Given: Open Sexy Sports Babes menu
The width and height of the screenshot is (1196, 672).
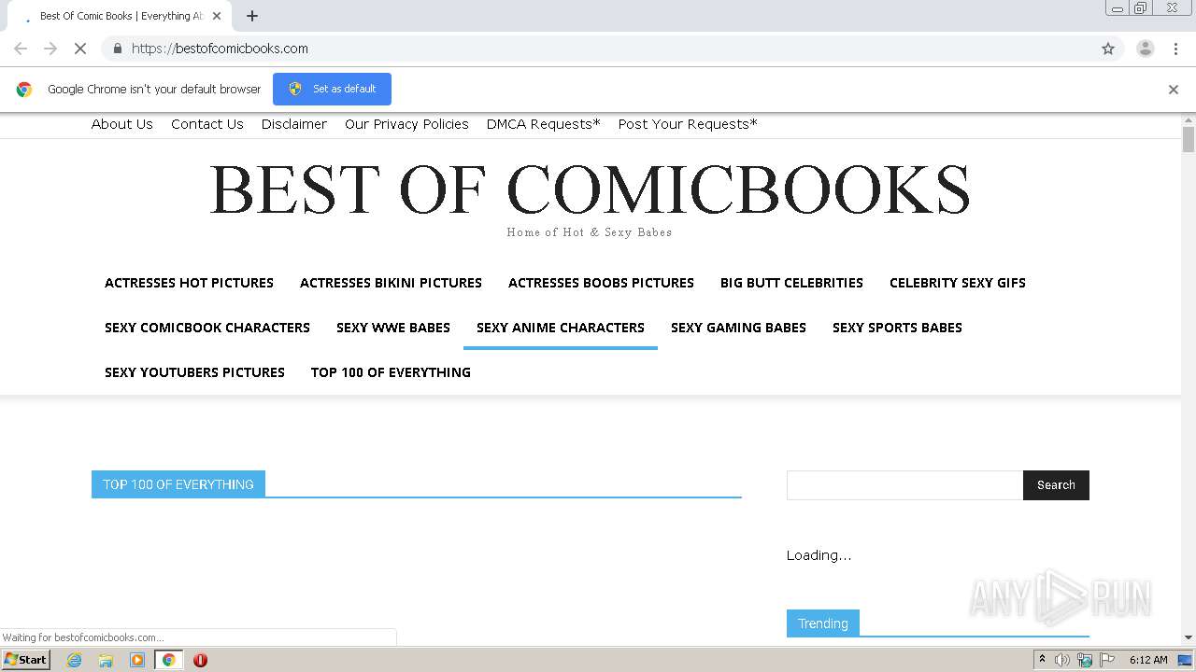Looking at the screenshot, I should tap(897, 328).
